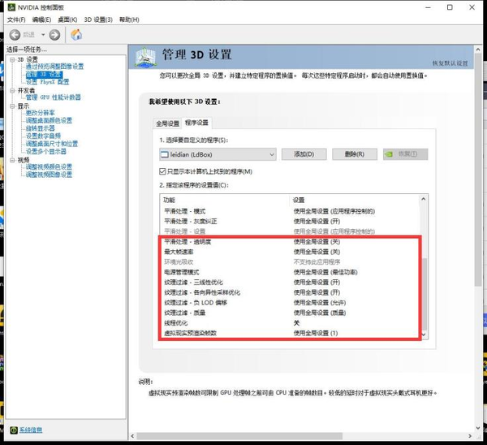This screenshot has width=487, height=445.
Task: Collapse the 3D 设置 tree node
Action: click(12, 59)
